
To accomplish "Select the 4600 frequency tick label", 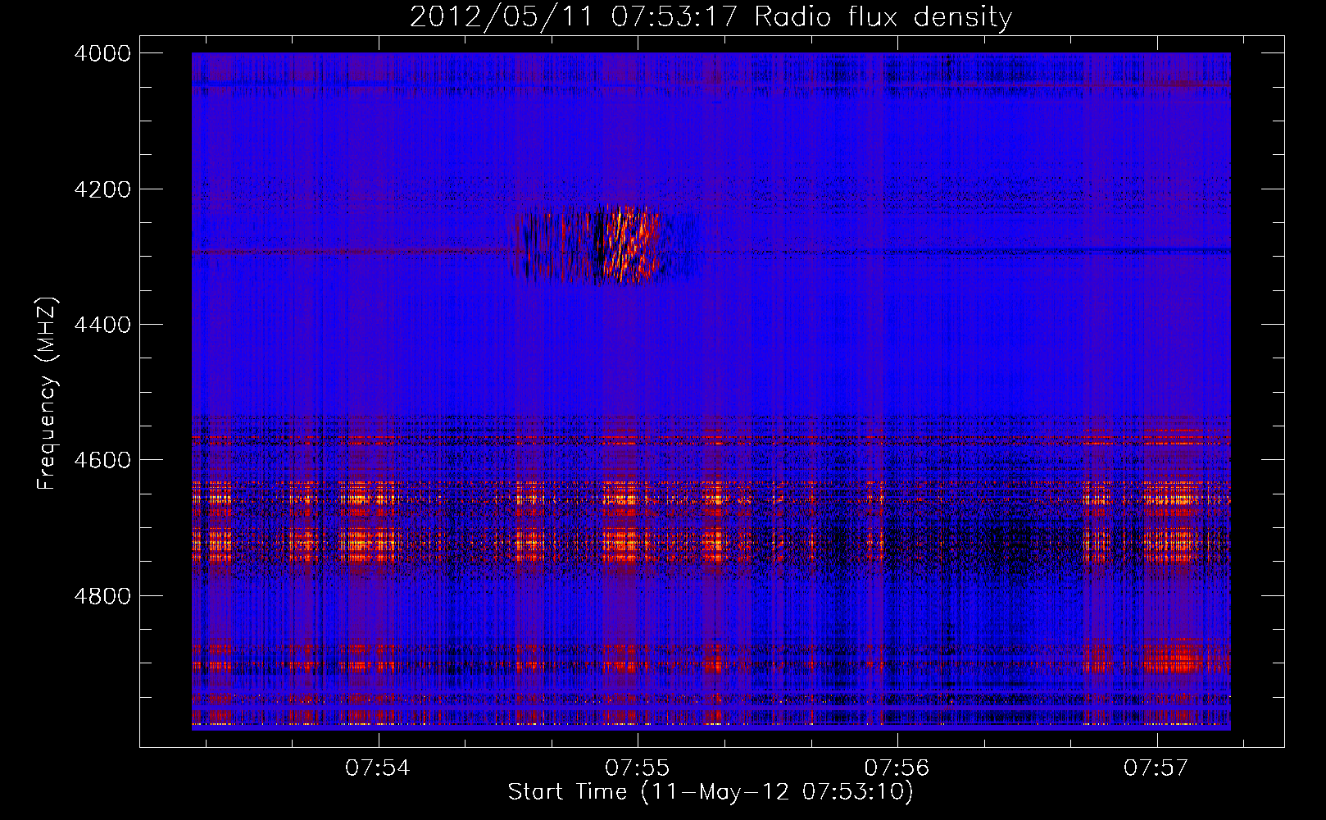I will 102,460.
